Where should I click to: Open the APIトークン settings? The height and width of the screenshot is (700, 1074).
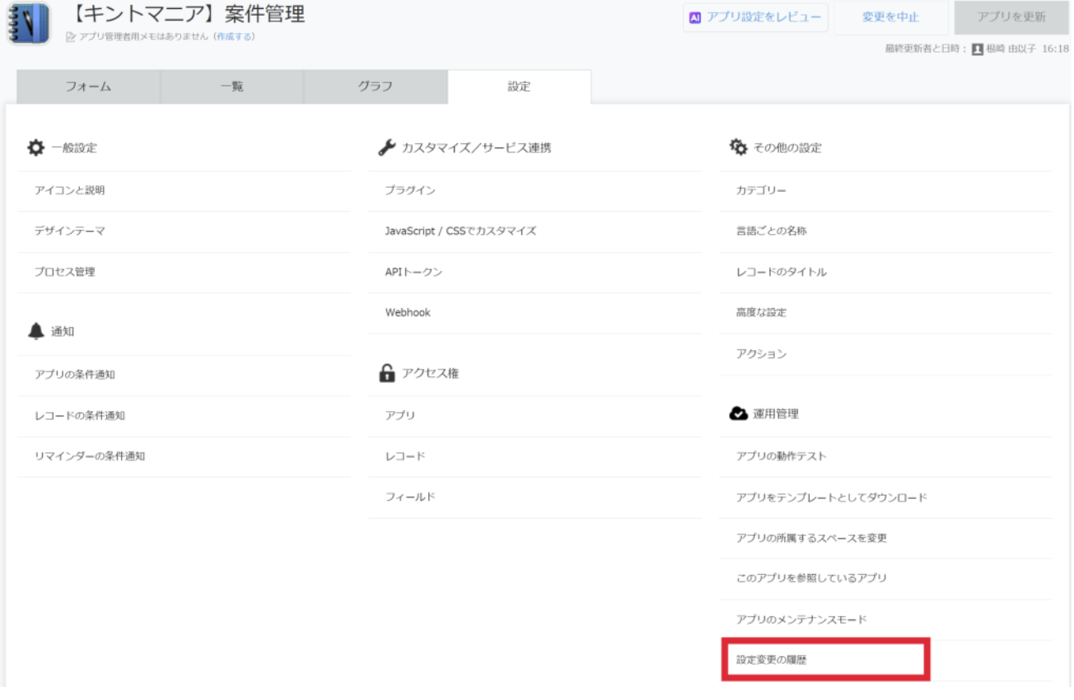pos(413,272)
